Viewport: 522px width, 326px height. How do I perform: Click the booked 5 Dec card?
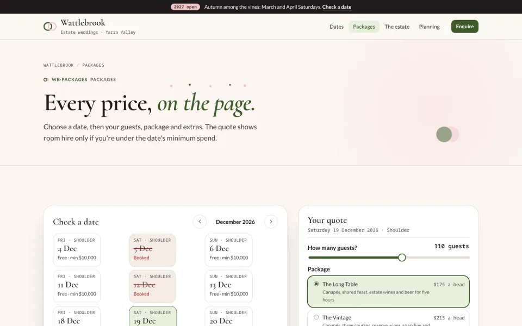[152, 250]
